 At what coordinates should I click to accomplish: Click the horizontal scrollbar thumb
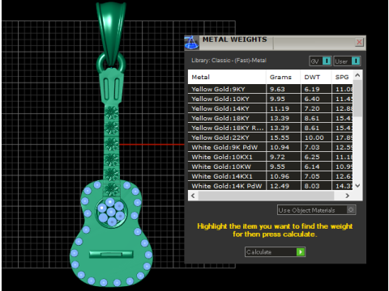pyautogui.click(x=266, y=196)
